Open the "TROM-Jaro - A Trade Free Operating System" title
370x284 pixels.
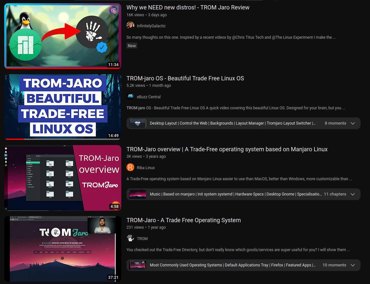tap(184, 220)
